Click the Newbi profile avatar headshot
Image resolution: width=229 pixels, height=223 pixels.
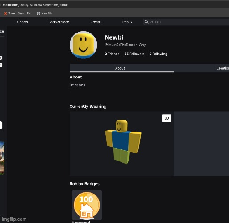(x=83, y=45)
